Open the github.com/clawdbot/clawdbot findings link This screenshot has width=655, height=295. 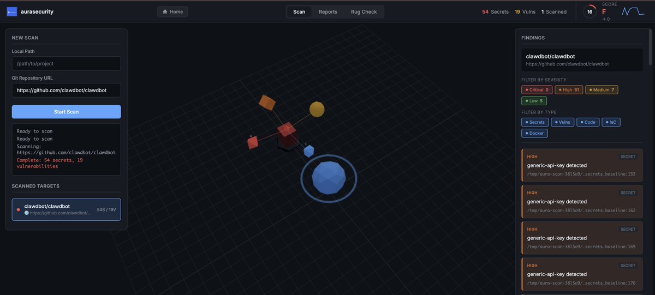pyautogui.click(x=567, y=64)
